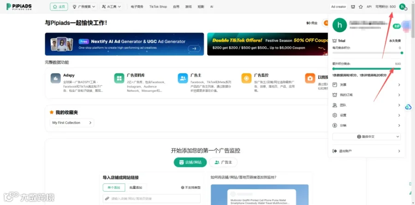Click the link icon in input field
Viewport: 415px width, 205px height.
pos(107,199)
